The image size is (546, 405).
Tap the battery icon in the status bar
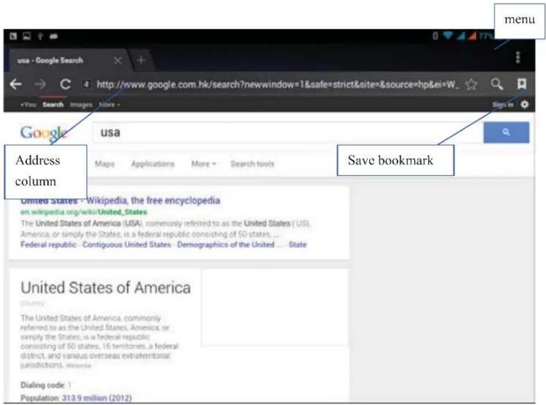pyautogui.click(x=435, y=35)
